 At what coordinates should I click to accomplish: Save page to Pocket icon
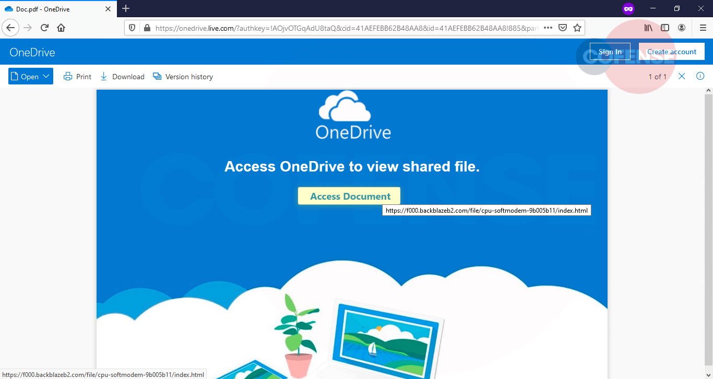click(x=563, y=28)
